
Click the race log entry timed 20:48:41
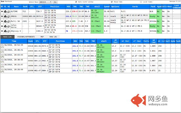[90, 51]
